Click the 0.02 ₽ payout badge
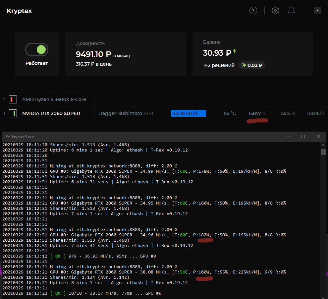Viewport: 328px width, 299px height. point(252,65)
